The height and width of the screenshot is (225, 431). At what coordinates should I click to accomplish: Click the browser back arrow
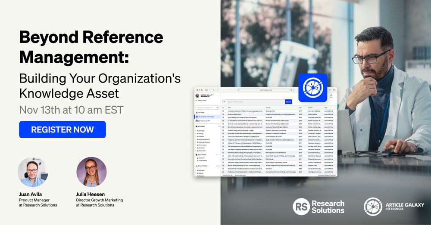(x=214, y=90)
